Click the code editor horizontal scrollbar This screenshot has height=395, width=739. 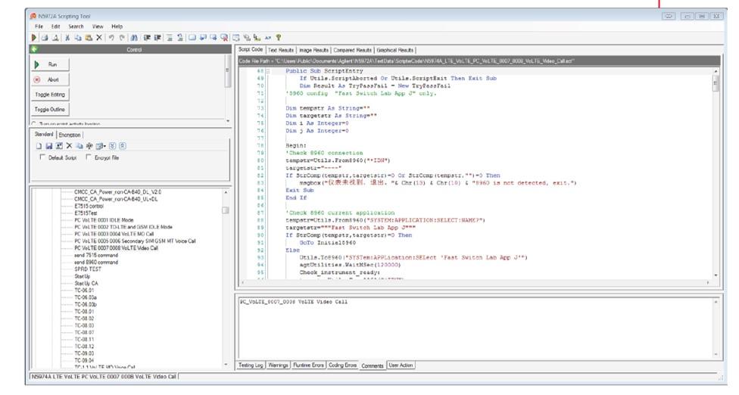point(475,282)
